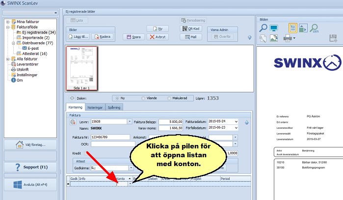Switch to the Spårning tab
This screenshot has width=343, height=200.
(x=114, y=108)
